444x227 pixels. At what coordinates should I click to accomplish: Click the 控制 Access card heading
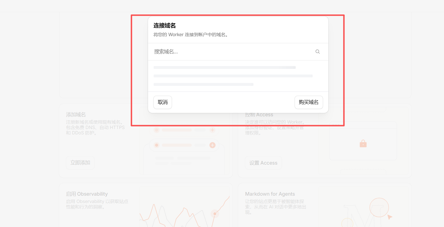pyautogui.click(x=259, y=115)
